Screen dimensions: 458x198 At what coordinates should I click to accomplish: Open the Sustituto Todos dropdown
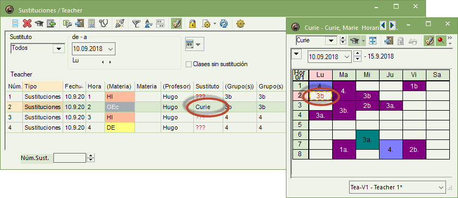[58, 49]
